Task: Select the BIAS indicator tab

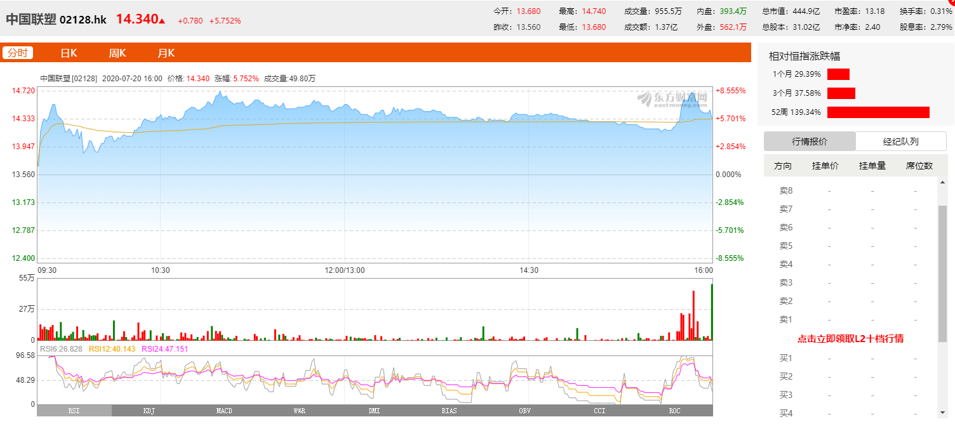Action: (449, 411)
